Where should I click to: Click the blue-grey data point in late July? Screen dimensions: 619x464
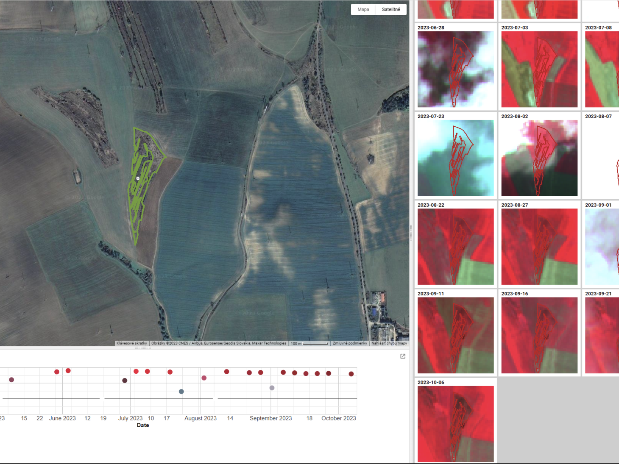tap(181, 392)
